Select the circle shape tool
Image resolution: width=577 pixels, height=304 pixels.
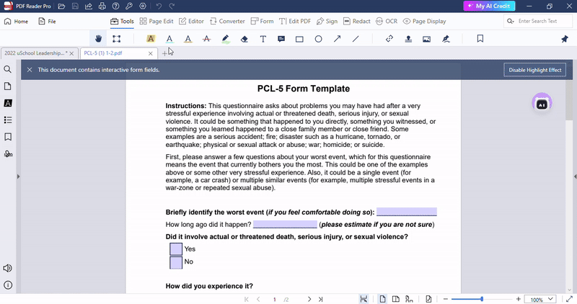coord(318,39)
